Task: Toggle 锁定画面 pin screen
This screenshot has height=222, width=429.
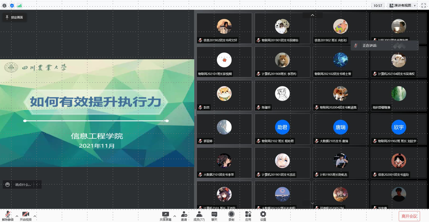Action: (x=14, y=17)
